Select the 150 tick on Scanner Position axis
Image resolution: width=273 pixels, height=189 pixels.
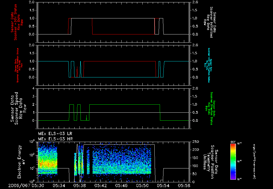(195, 158)
